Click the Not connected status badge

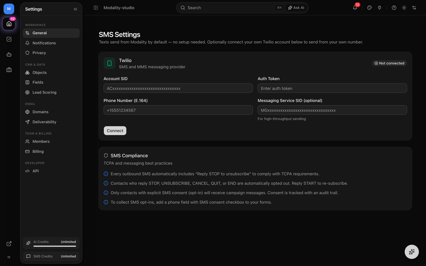point(389,63)
